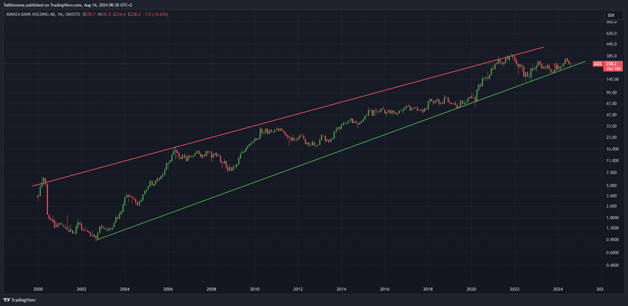
Task: Click the 0.4000 price axis label
Action: coord(612,265)
